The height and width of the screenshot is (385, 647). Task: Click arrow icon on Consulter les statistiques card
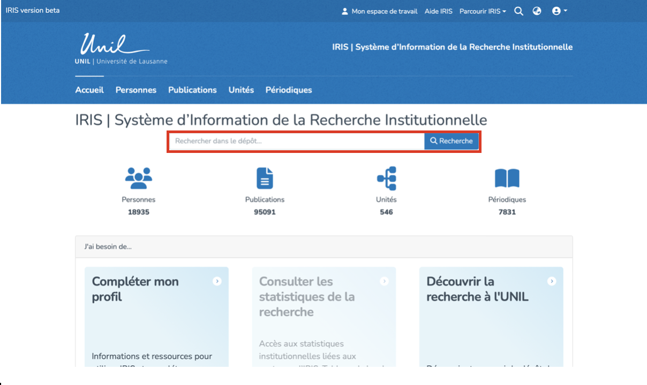(x=384, y=281)
